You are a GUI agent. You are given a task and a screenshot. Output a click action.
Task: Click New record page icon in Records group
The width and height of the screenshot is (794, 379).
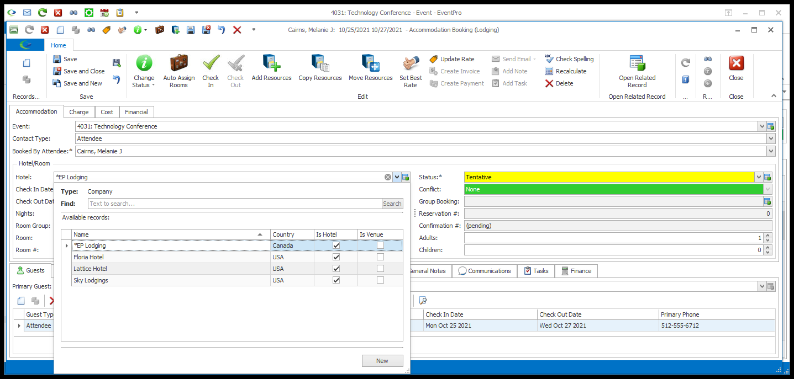[27, 63]
